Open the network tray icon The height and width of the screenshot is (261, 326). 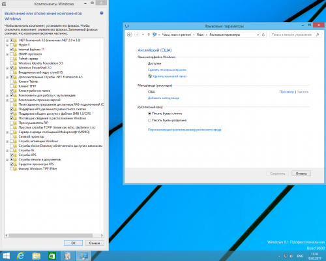[x=286, y=256]
